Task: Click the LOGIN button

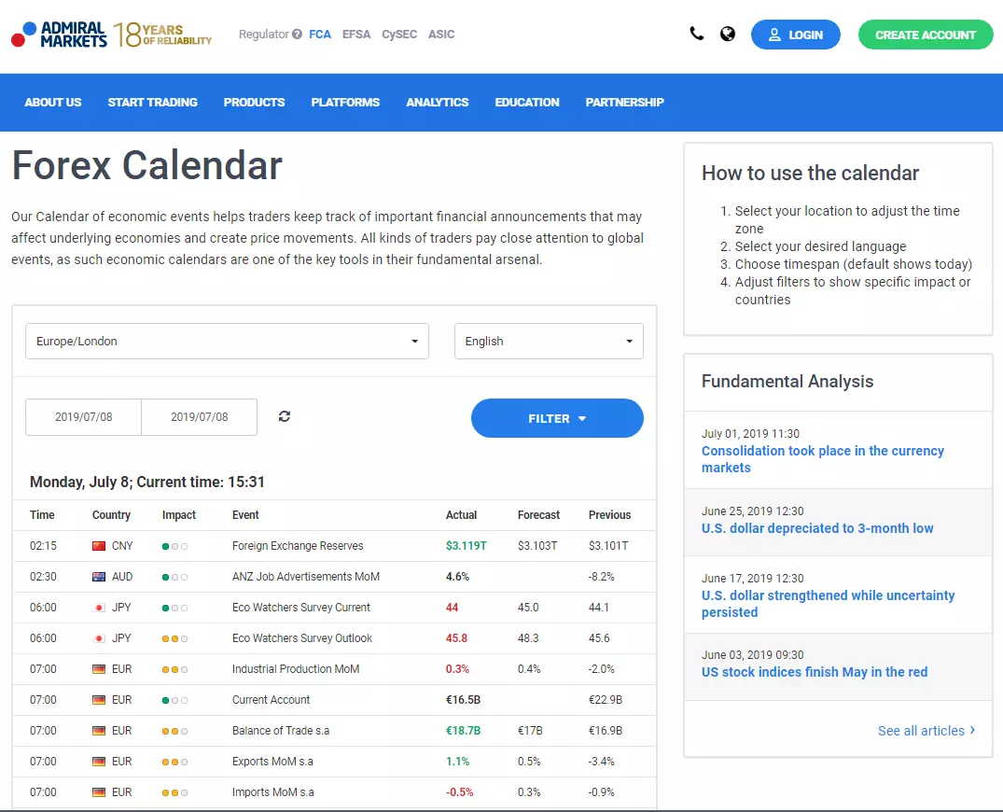Action: tap(796, 35)
